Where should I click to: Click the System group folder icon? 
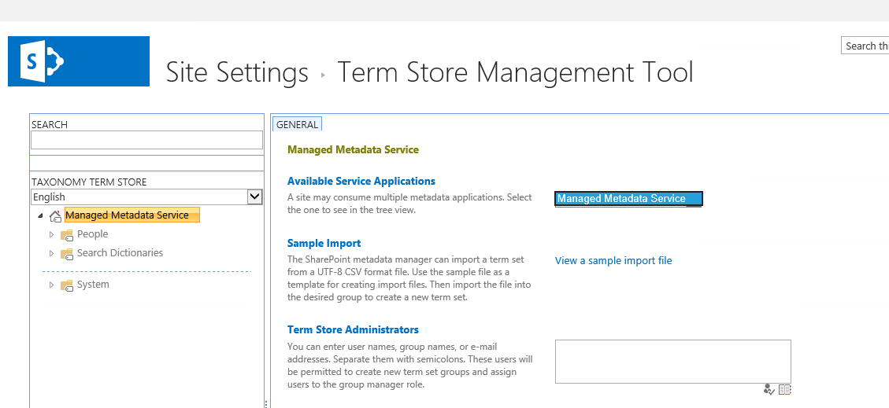[67, 285]
